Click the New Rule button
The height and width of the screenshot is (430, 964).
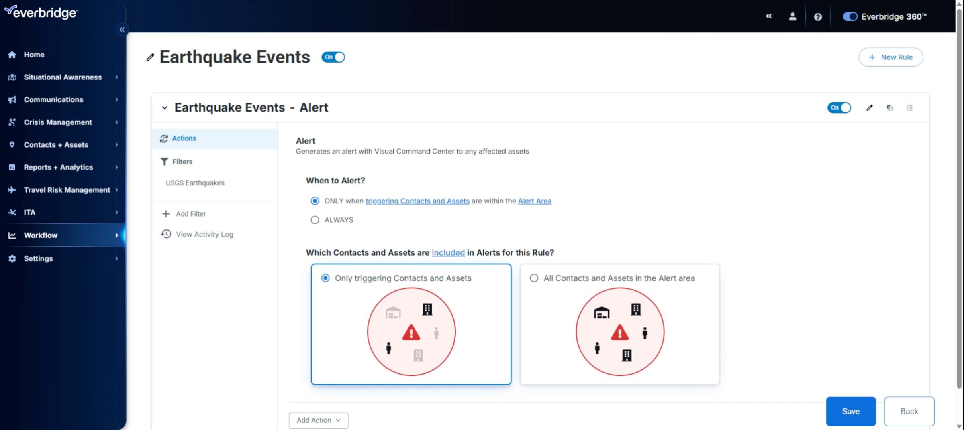(890, 57)
